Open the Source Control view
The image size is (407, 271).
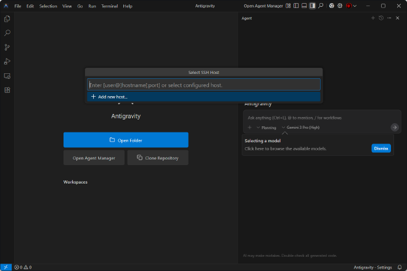point(7,47)
